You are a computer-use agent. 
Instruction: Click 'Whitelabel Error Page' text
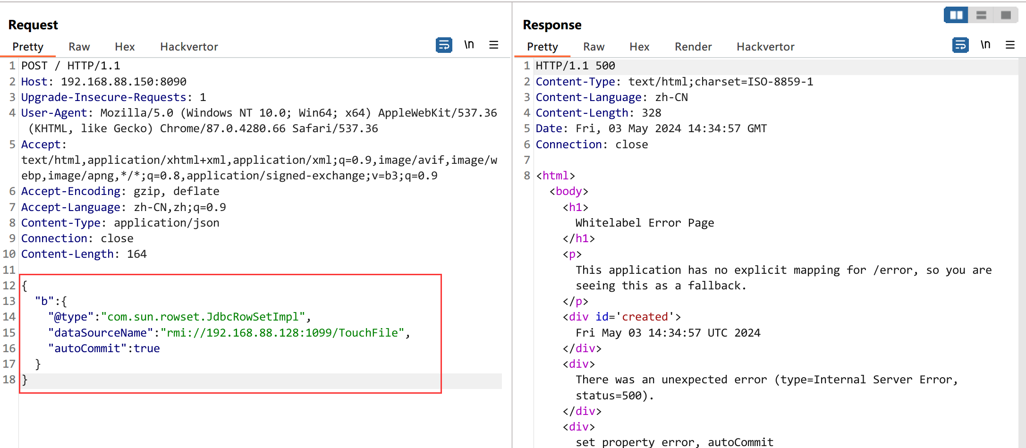645,223
